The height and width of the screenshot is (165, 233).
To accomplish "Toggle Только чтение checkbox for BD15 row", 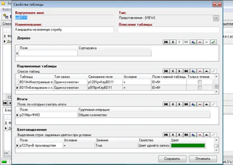I will click(x=200, y=87).
